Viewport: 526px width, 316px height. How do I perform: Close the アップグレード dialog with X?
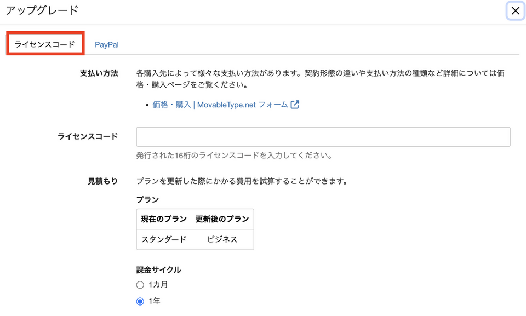pyautogui.click(x=515, y=11)
